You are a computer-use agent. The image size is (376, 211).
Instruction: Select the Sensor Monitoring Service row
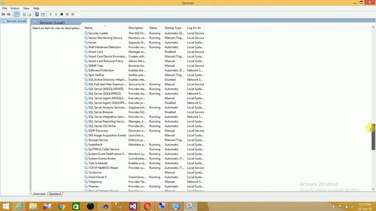click(144, 38)
